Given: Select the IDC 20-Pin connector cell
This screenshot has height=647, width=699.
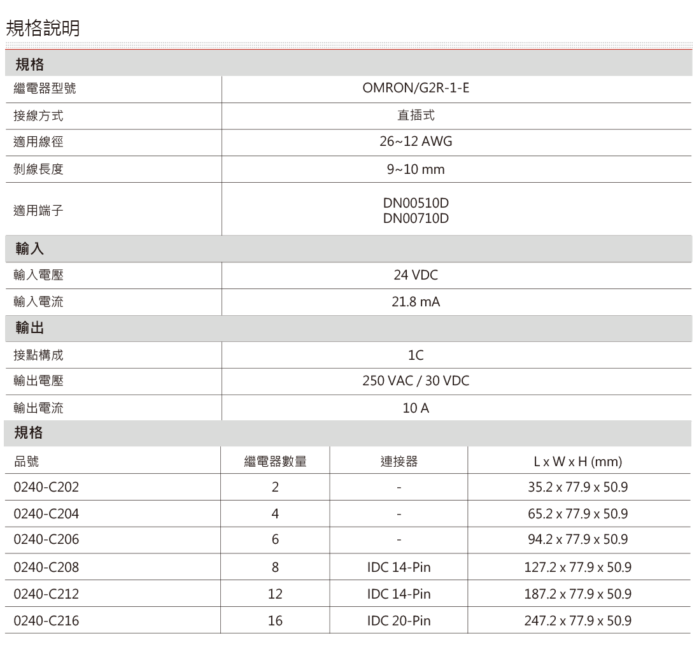Looking at the screenshot, I should pos(398,620).
